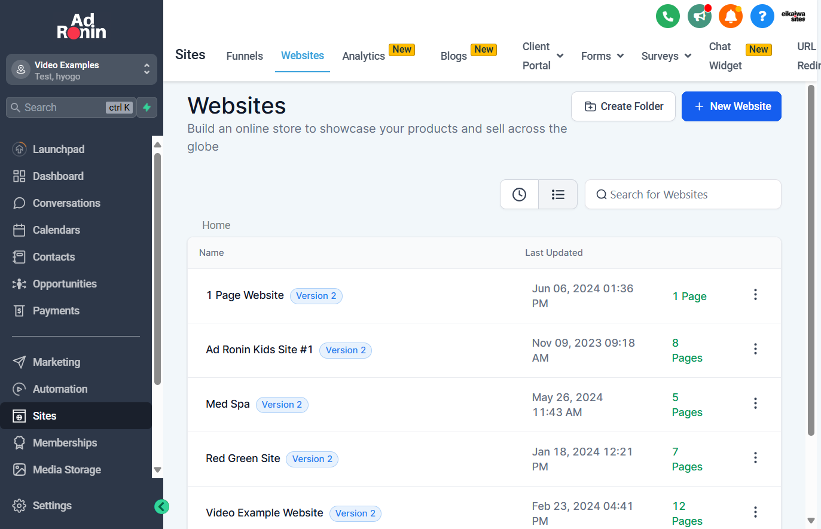Open options menu for Ad Ronin Kids Site #1
This screenshot has width=821, height=529.
pyautogui.click(x=755, y=349)
